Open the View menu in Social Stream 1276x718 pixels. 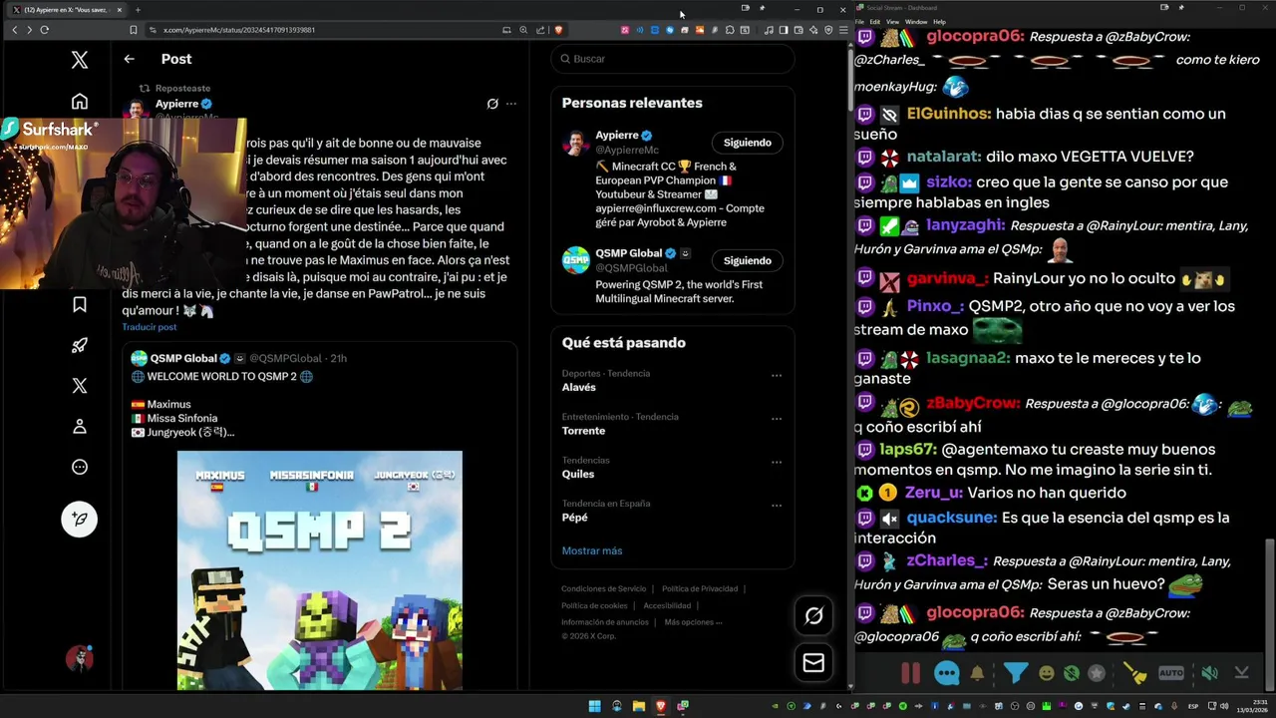(893, 21)
